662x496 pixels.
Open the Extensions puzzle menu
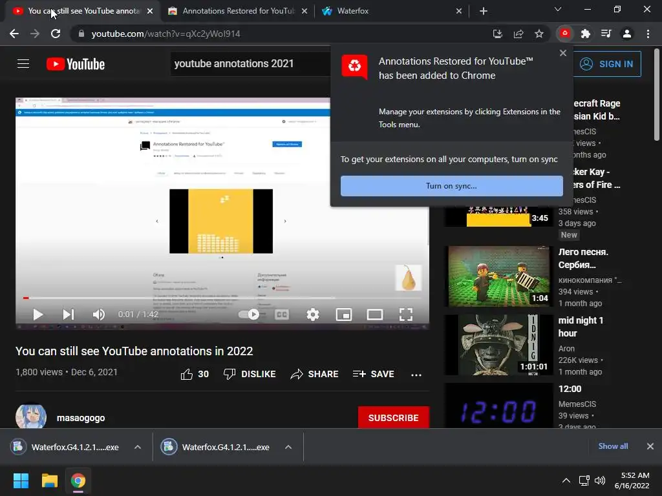click(586, 34)
